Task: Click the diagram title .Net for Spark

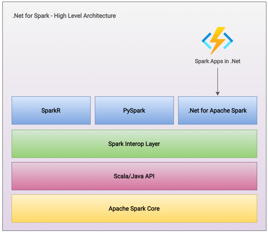Action: (x=31, y=16)
